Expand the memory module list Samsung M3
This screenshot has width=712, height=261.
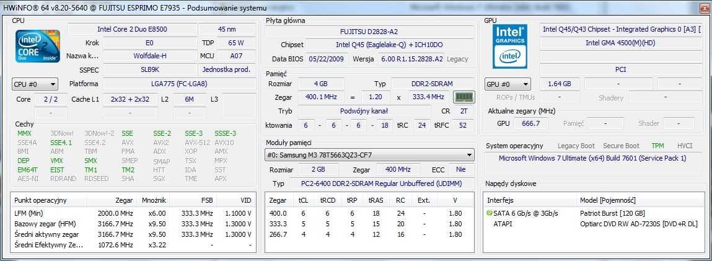[x=369, y=155]
